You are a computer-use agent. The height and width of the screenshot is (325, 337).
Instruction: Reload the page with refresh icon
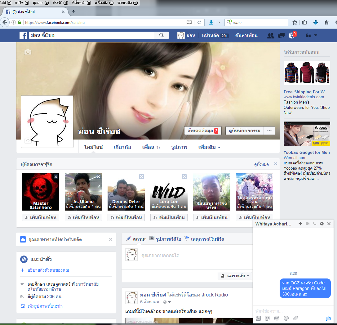199,22
